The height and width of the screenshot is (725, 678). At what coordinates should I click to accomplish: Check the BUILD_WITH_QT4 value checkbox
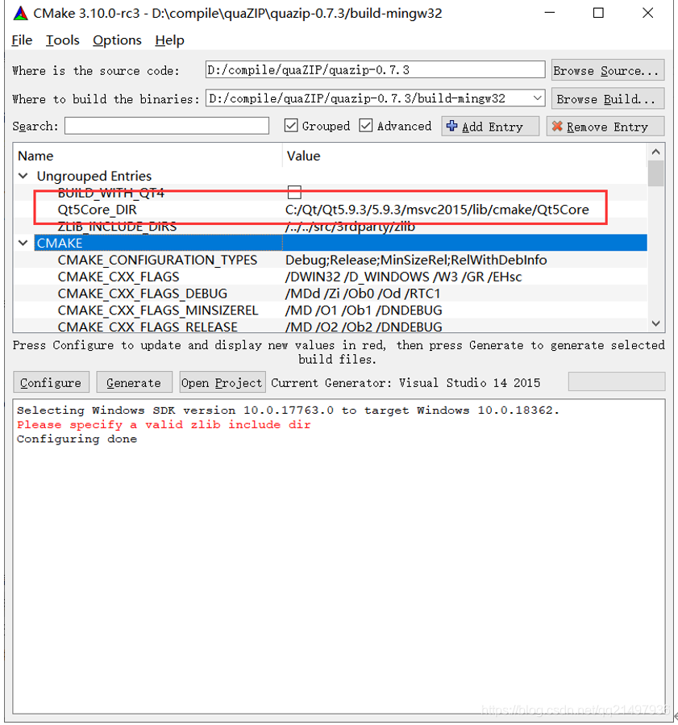pyautogui.click(x=294, y=192)
